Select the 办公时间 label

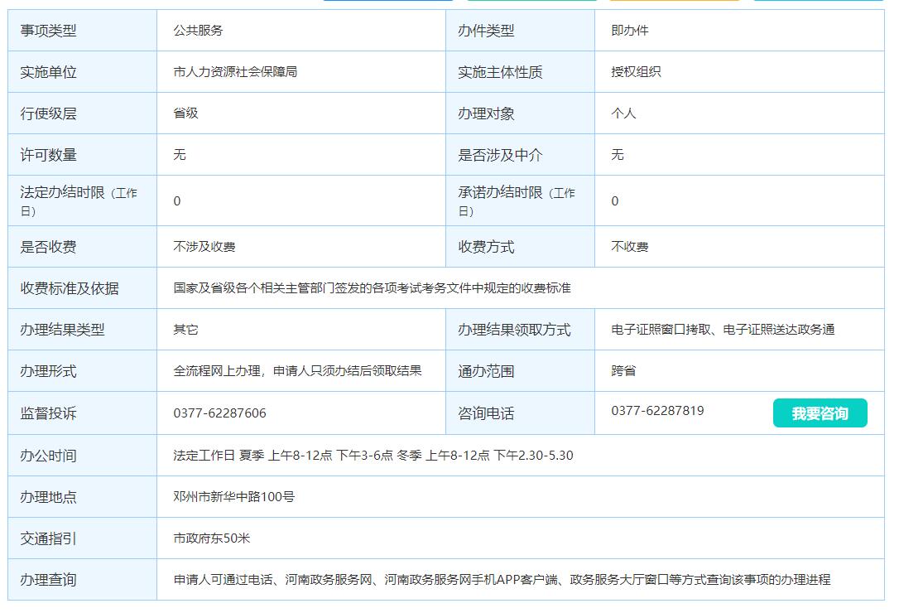pos(49,456)
